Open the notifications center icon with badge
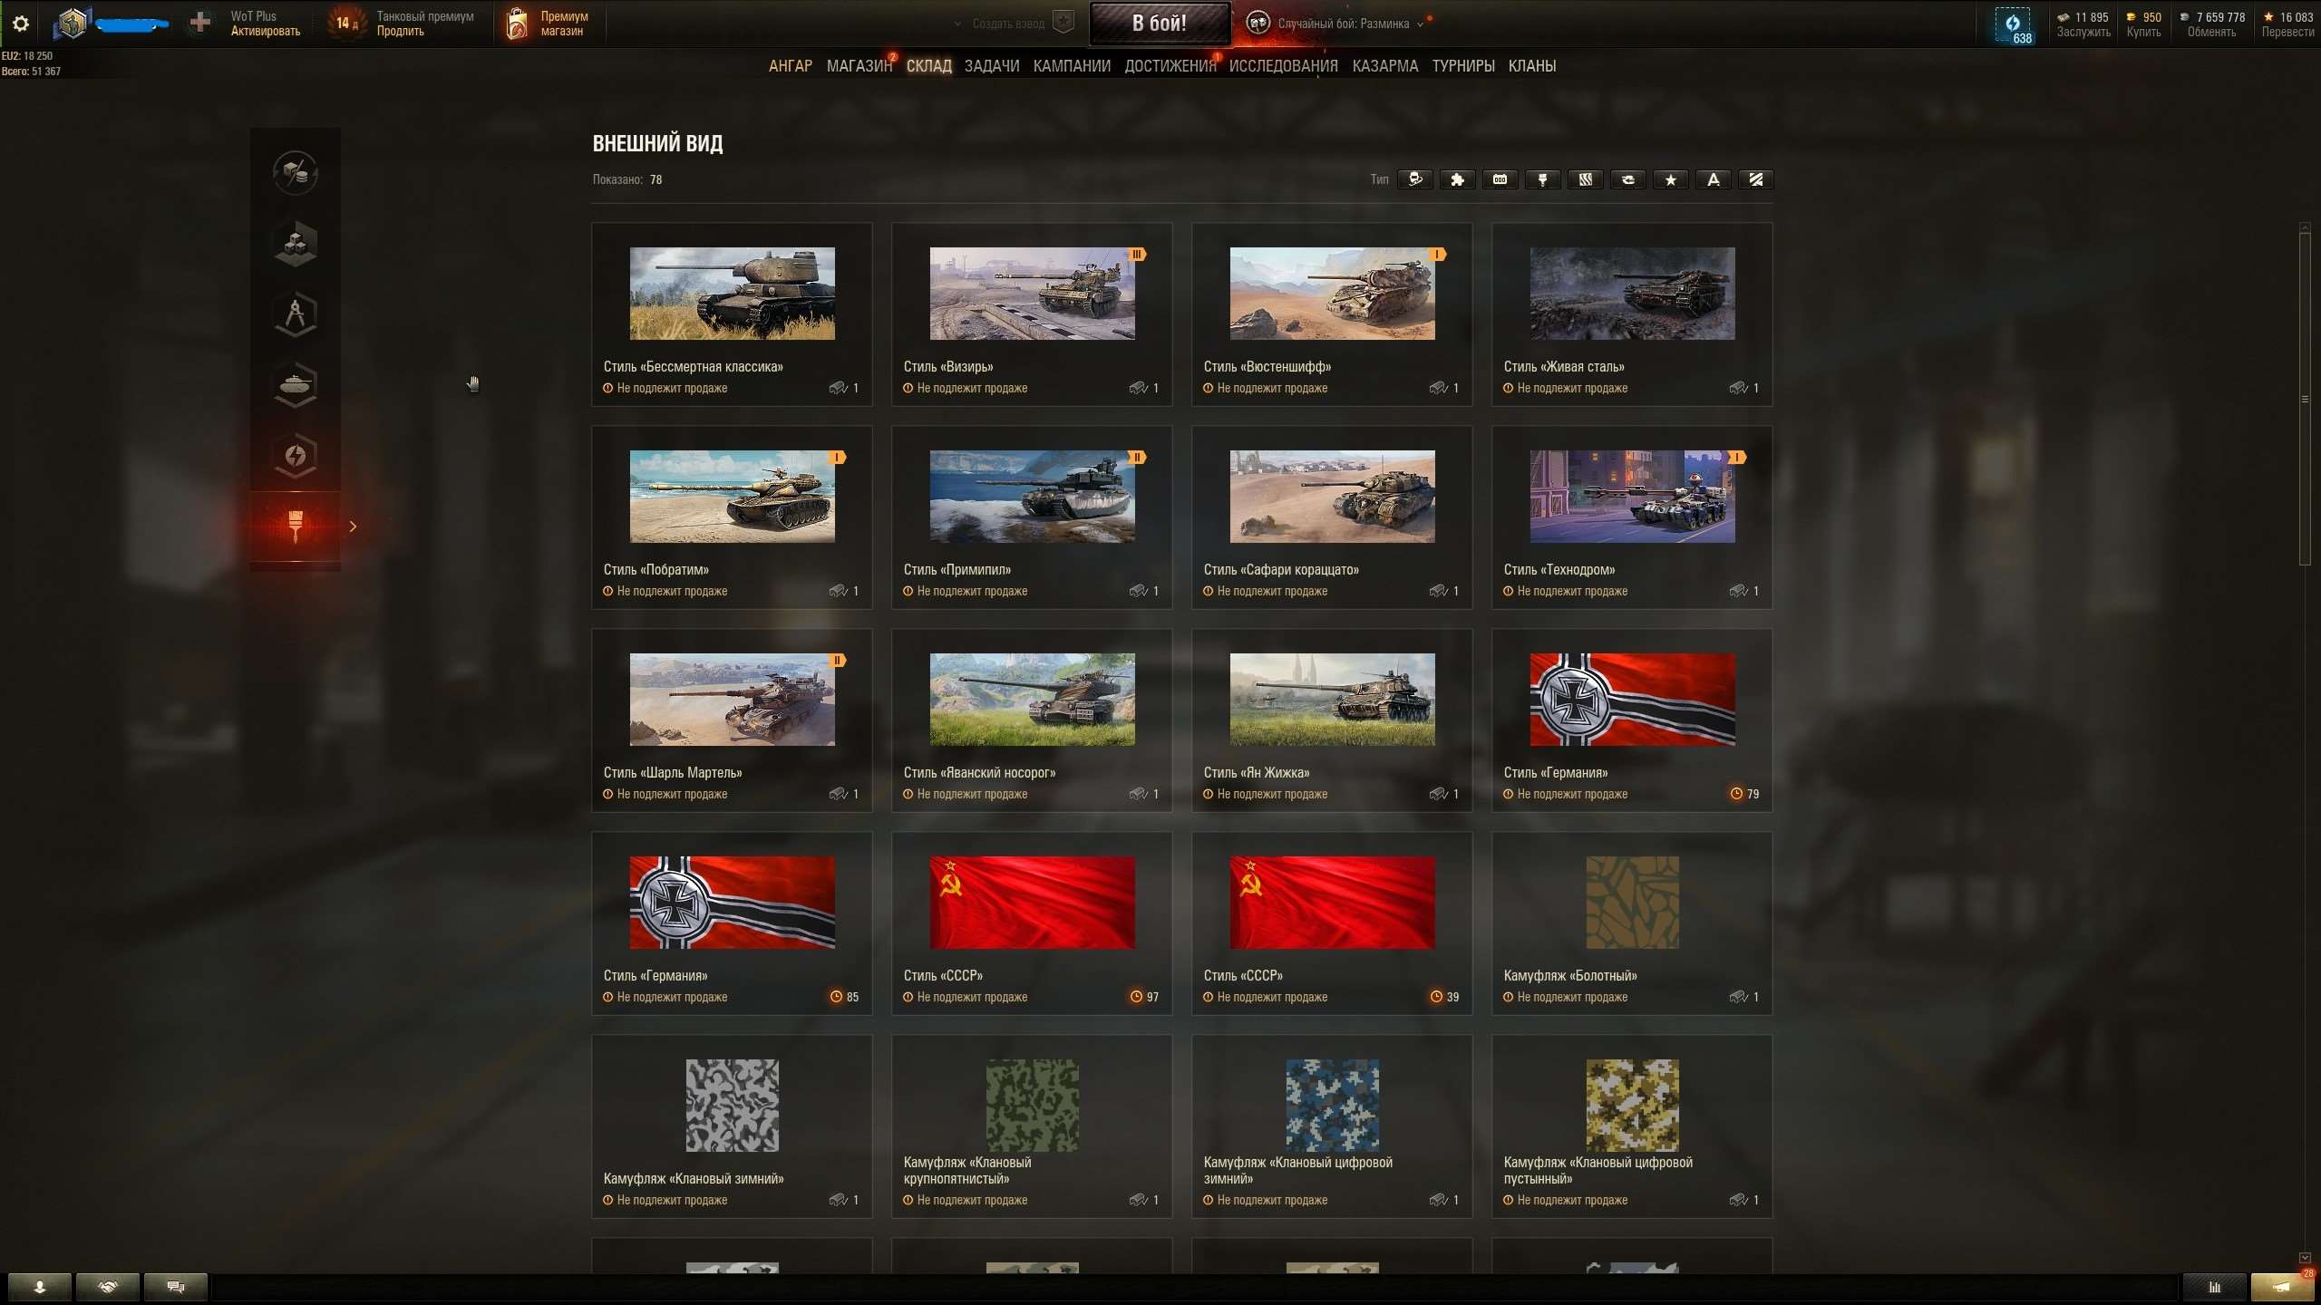 (x=2283, y=1287)
